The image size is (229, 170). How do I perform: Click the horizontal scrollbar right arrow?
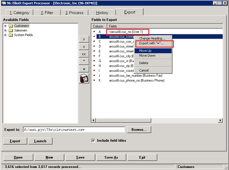click(220, 120)
